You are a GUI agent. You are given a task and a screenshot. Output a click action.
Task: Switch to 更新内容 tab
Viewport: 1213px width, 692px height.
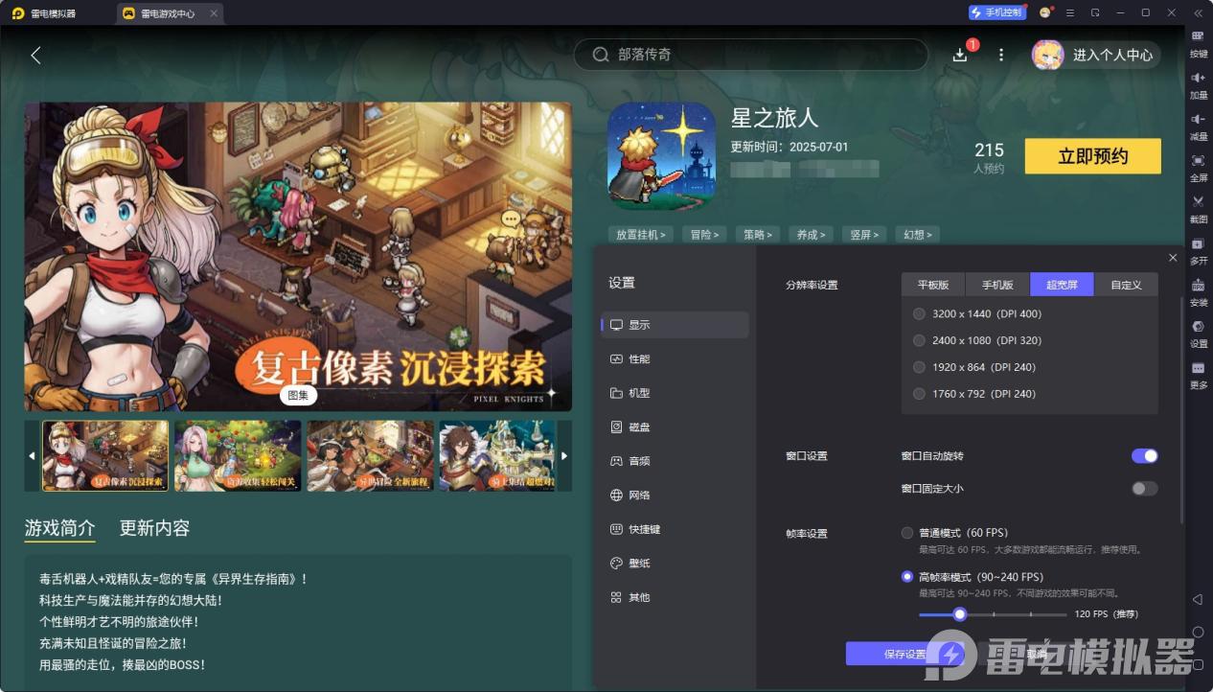154,528
